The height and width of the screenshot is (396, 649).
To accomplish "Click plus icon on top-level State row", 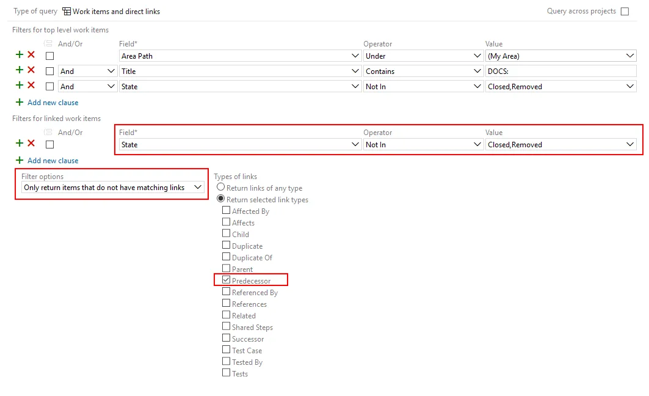I will click(x=20, y=86).
